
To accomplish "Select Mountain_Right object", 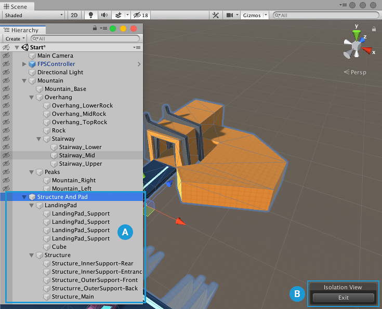I will click(74, 180).
